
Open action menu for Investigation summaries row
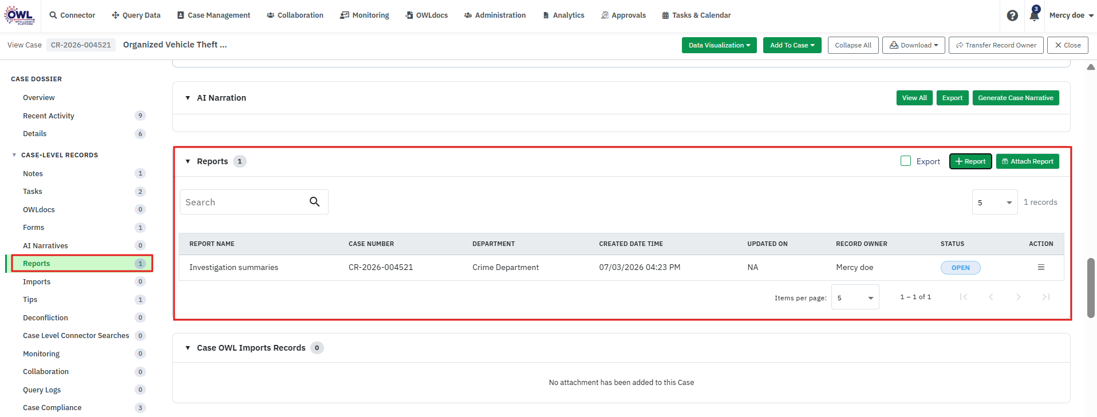point(1041,267)
